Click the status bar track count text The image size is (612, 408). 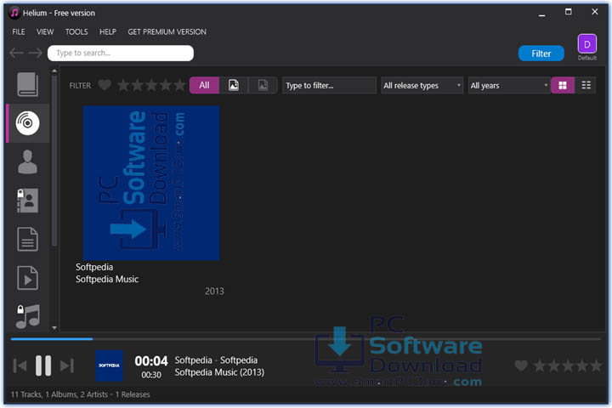80,394
